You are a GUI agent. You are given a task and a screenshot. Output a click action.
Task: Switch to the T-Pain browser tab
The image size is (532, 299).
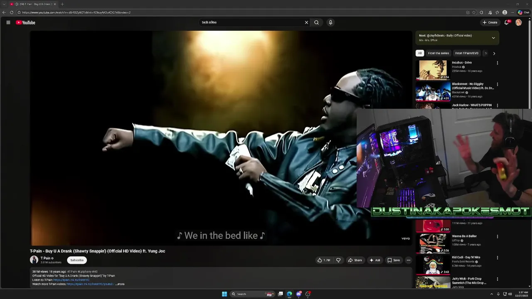coord(32,4)
